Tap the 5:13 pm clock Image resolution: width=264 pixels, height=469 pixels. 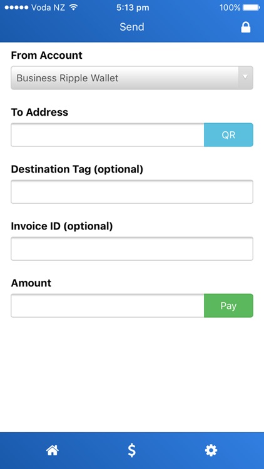[133, 8]
